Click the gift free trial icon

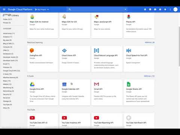145,9
